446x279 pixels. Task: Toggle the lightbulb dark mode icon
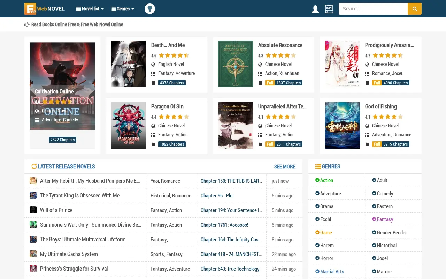(150, 9)
